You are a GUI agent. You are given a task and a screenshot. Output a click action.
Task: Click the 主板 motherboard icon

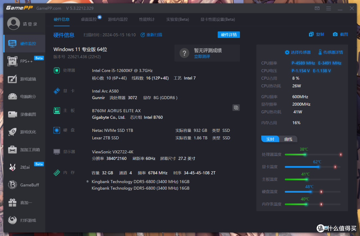[x=57, y=111]
